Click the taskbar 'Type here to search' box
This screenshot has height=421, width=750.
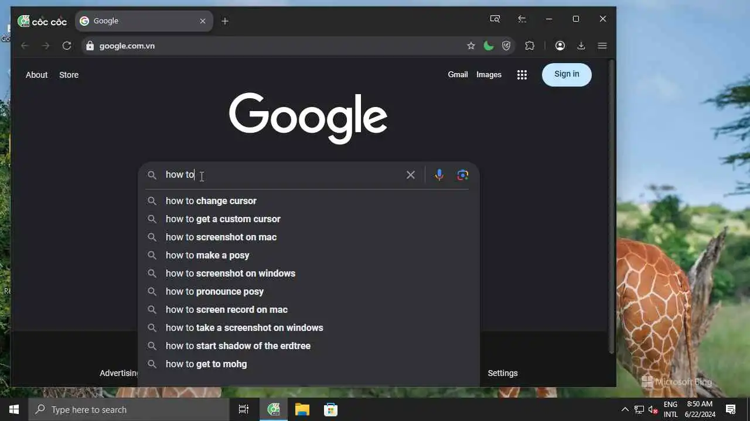[x=129, y=409]
